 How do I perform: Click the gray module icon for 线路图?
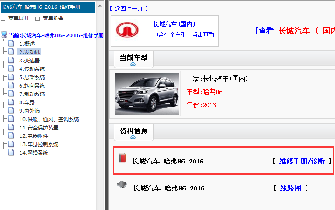click(x=122, y=184)
